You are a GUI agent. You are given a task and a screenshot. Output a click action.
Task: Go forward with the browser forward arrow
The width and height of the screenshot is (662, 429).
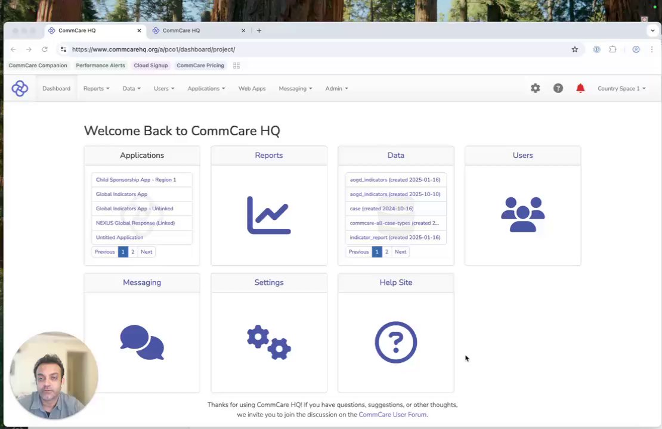[29, 49]
